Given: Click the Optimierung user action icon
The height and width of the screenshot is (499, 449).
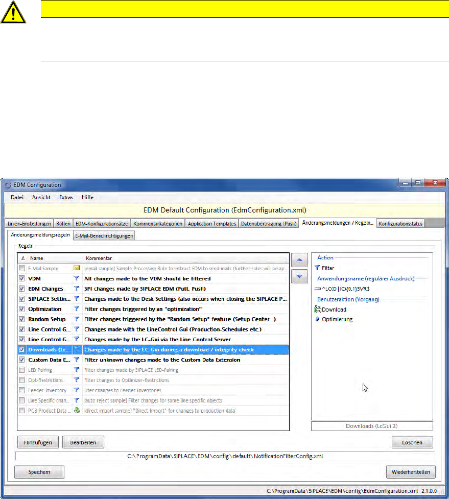Looking at the screenshot, I should (317, 319).
